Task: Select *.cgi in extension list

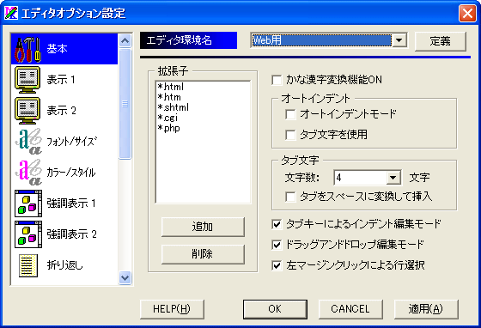Action: pyautogui.click(x=167, y=118)
